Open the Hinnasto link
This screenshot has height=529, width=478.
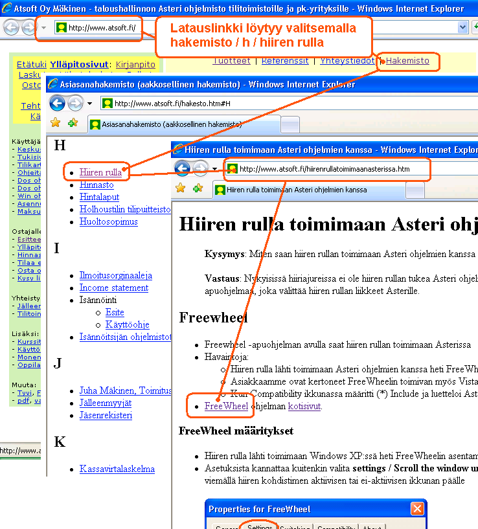[97, 185]
